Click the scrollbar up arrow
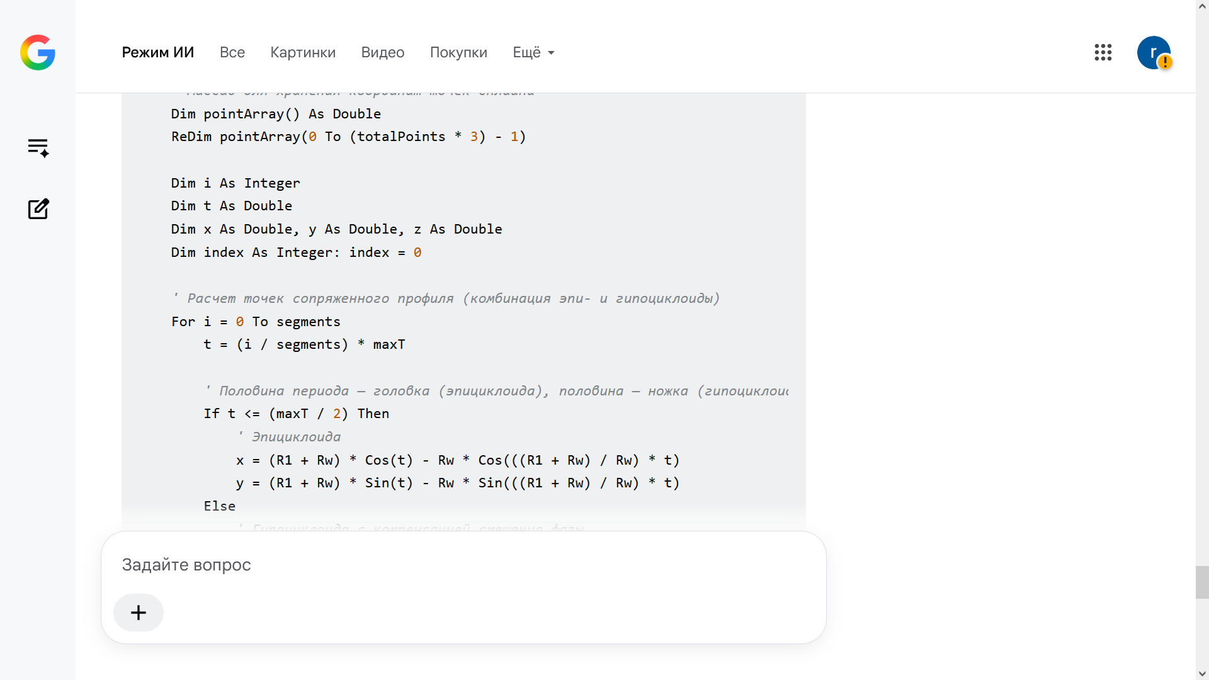 click(x=1202, y=6)
